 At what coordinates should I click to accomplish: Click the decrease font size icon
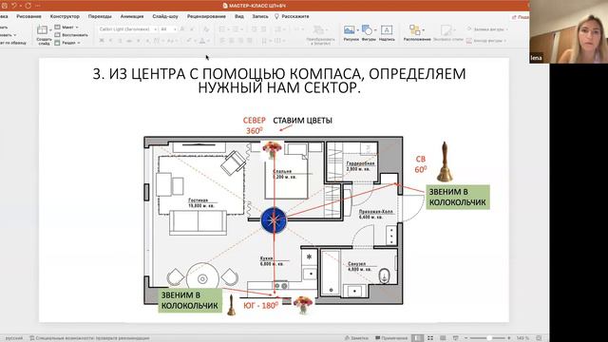192,29
